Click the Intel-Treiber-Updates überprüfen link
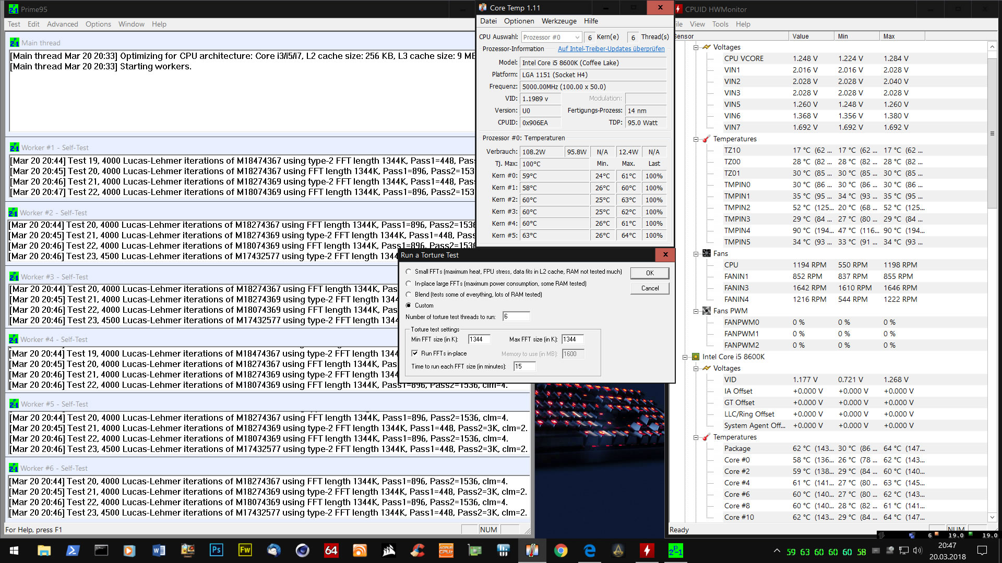 click(611, 49)
